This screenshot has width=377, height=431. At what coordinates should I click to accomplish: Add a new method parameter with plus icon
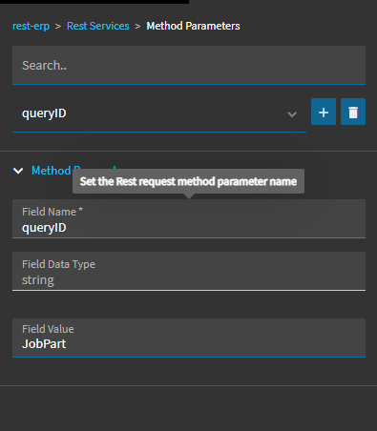pyautogui.click(x=324, y=112)
